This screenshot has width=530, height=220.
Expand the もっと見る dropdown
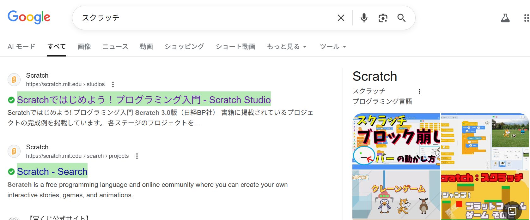pos(286,47)
